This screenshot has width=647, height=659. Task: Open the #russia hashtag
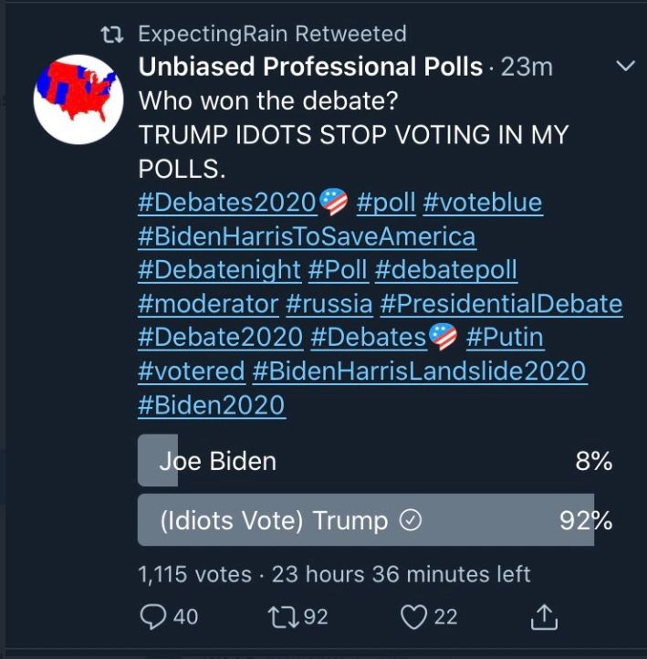329,304
